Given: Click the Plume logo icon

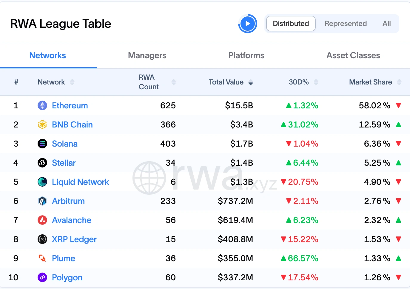Looking at the screenshot, I should coord(42,258).
